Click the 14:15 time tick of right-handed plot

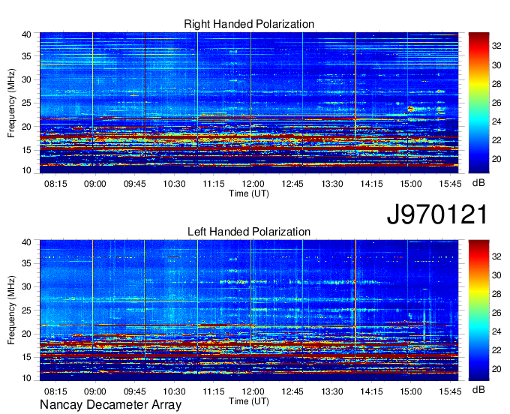point(371,184)
